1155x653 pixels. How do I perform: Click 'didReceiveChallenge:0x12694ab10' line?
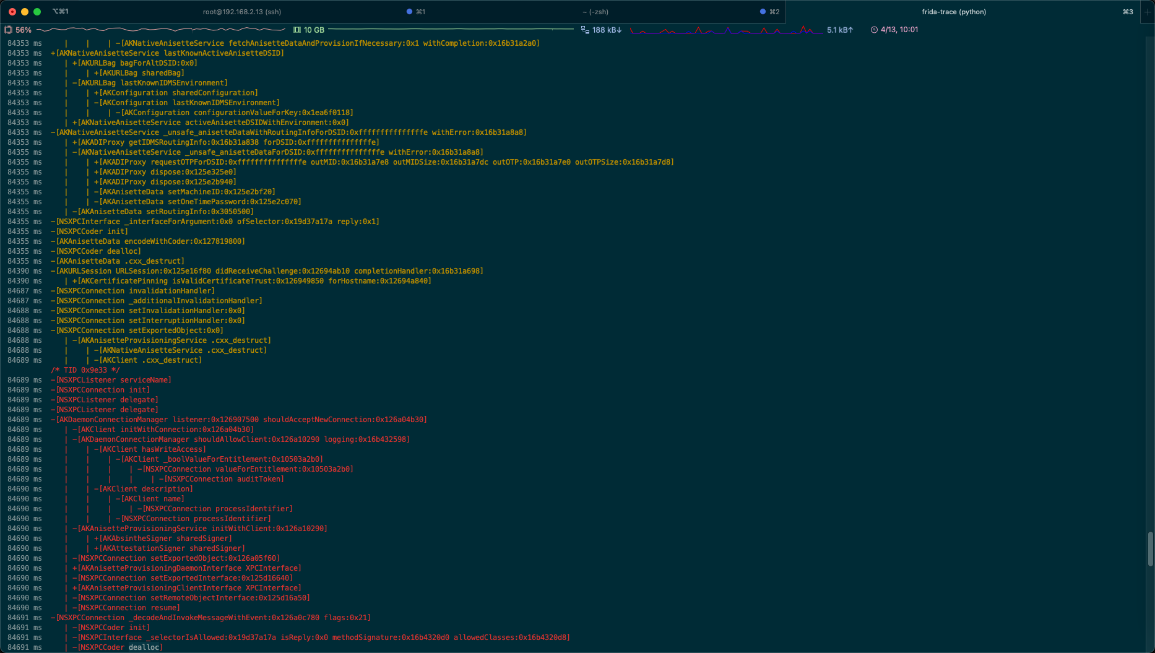click(267, 271)
